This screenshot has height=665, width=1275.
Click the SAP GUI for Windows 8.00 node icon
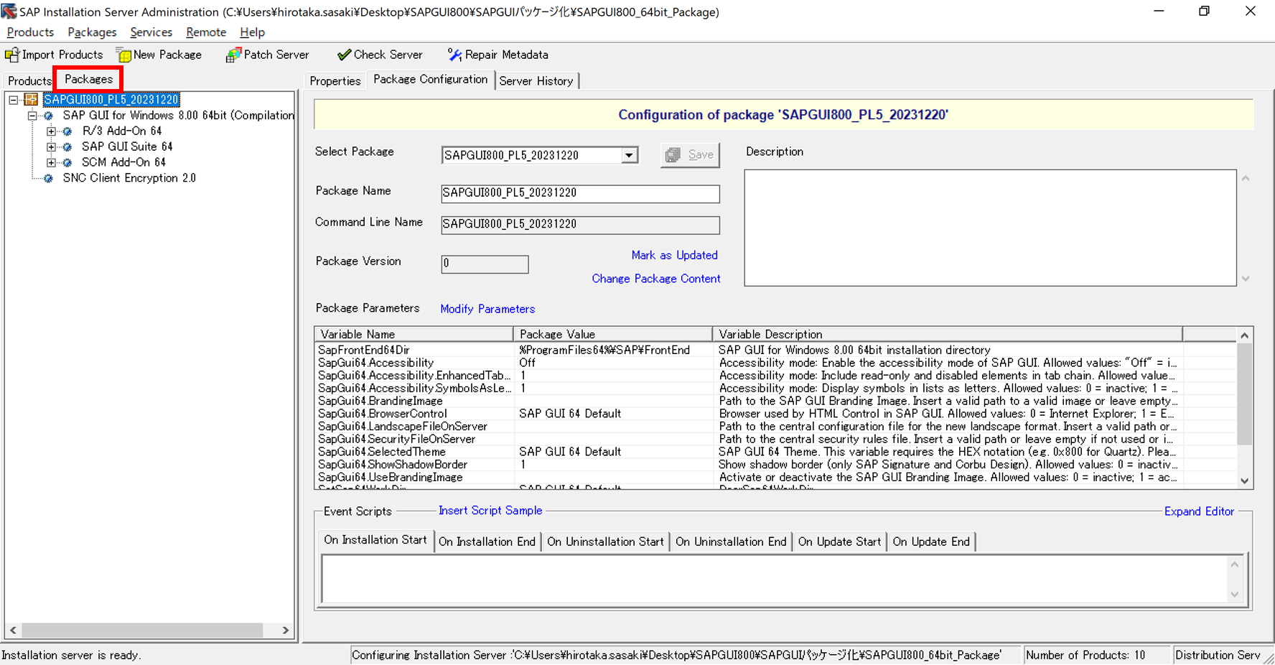click(48, 116)
